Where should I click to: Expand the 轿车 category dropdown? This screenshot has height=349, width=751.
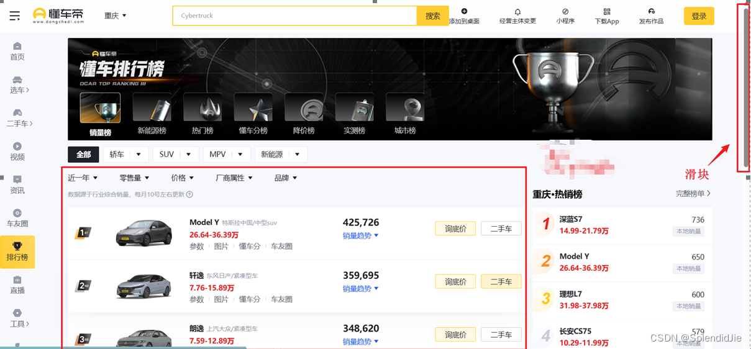tap(125, 155)
